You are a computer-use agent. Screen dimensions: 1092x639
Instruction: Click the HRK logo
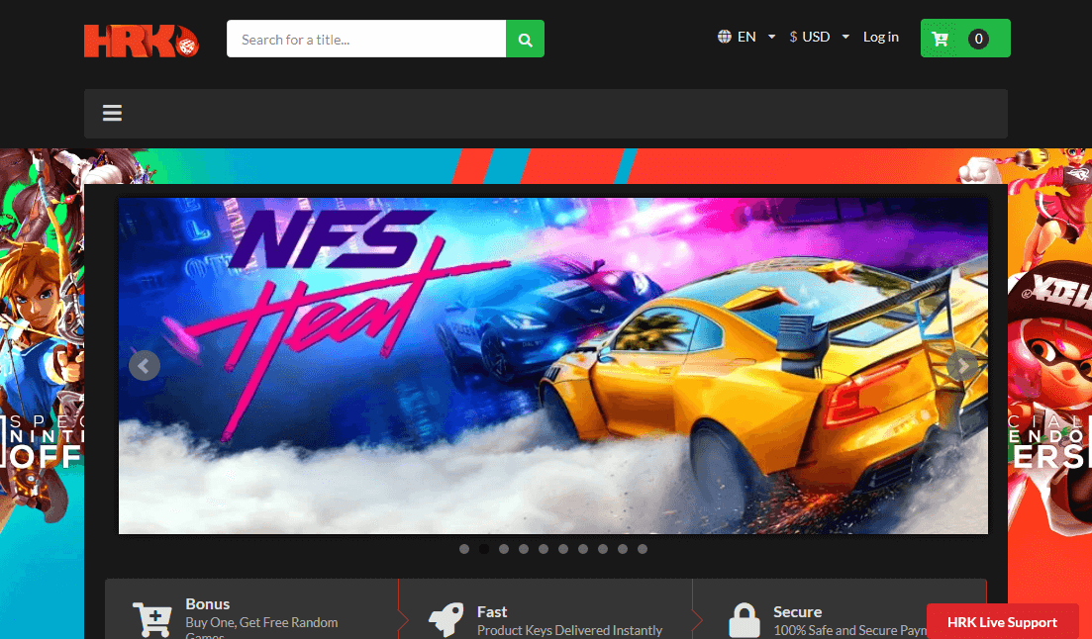coord(142,40)
